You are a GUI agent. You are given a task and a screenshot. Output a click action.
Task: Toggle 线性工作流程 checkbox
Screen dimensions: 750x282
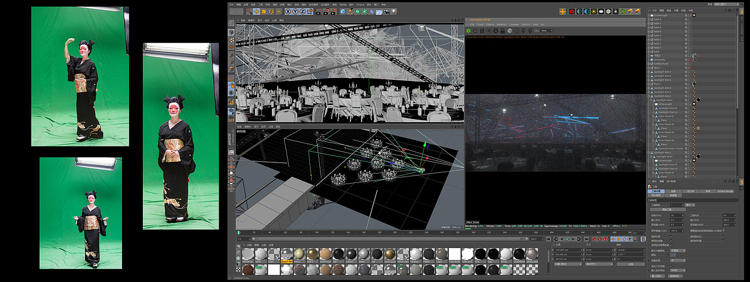[671, 266]
